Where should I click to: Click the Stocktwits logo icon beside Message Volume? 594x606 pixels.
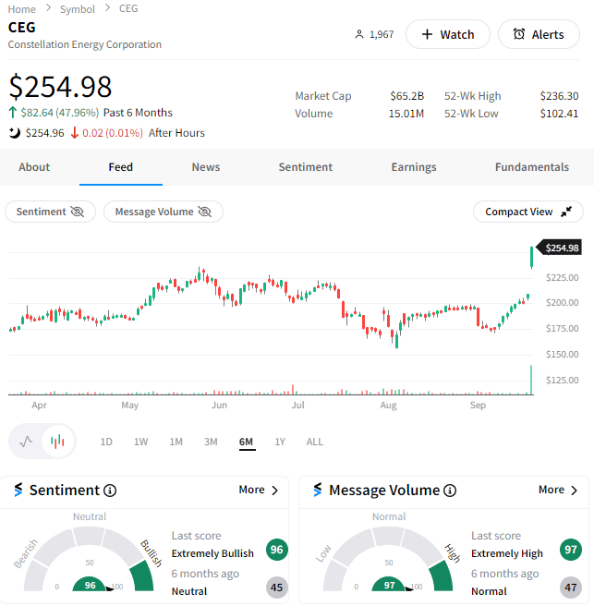pyautogui.click(x=318, y=490)
